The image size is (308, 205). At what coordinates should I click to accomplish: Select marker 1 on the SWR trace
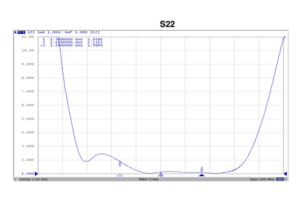coord(120,163)
